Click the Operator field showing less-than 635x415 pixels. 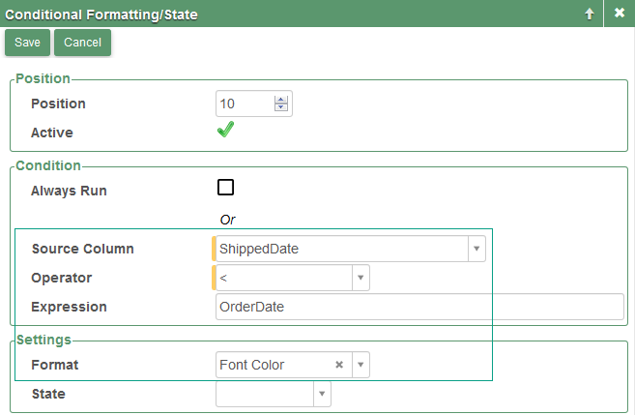pyautogui.click(x=280, y=278)
